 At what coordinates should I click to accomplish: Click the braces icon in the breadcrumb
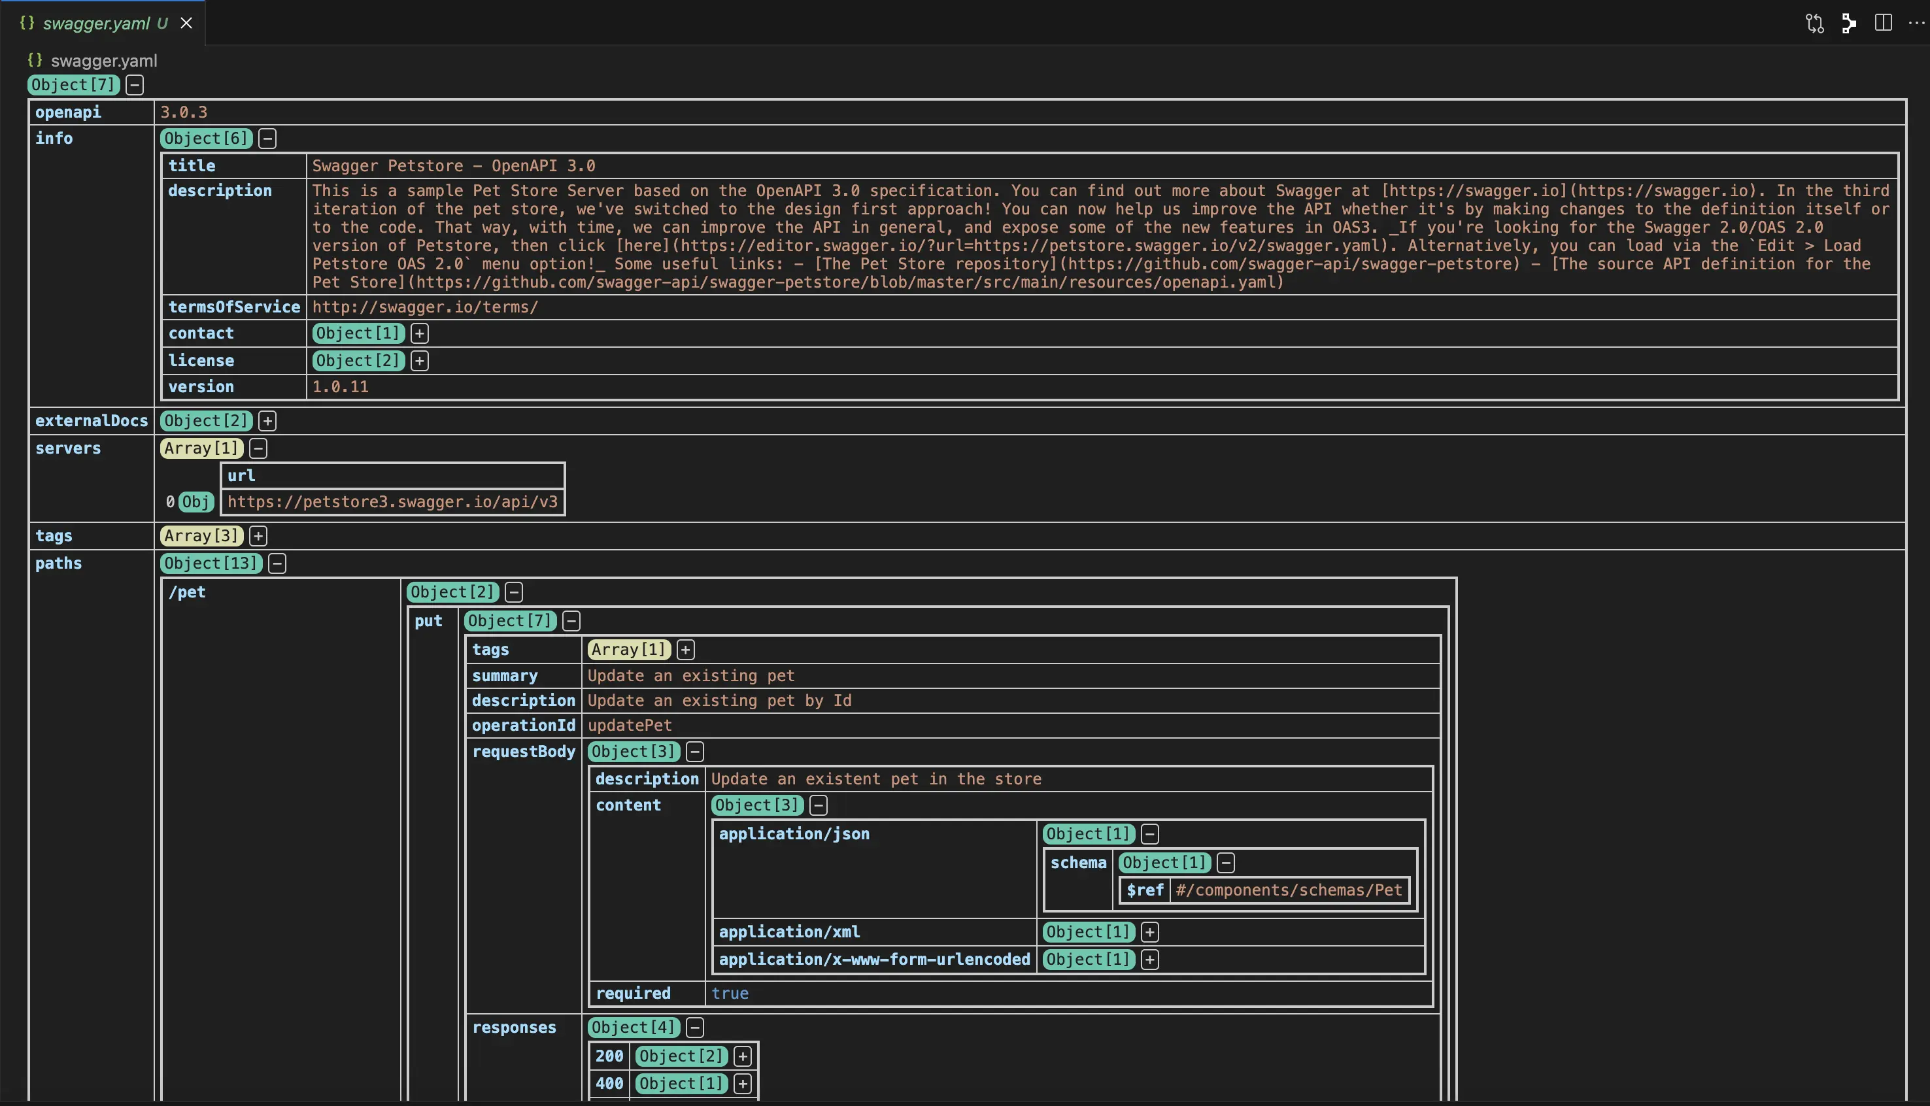tap(35, 60)
